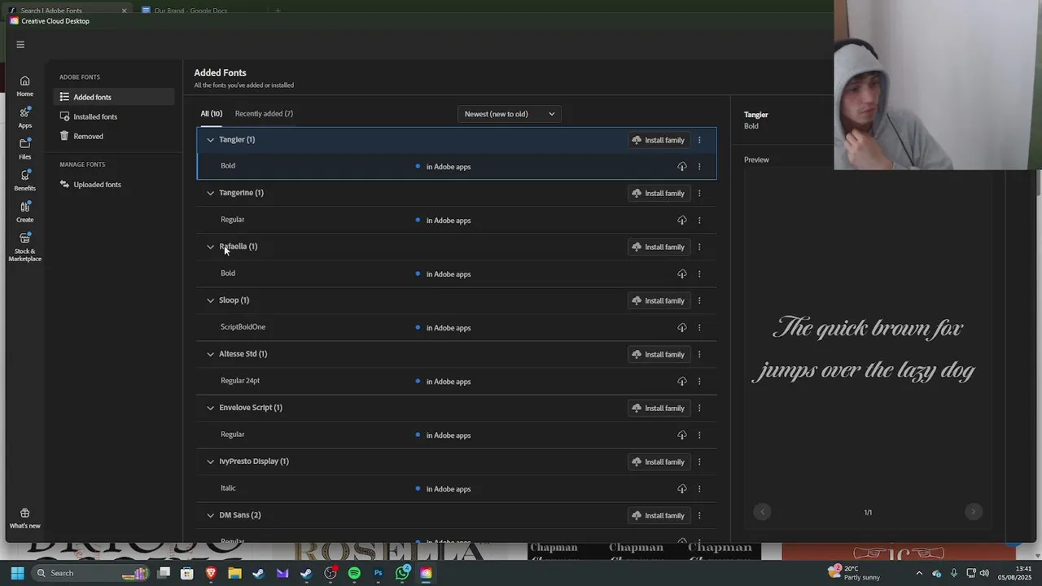This screenshot has width=1042, height=586.
Task: Collapse the Rafaella family chevron
Action: pyautogui.click(x=210, y=247)
